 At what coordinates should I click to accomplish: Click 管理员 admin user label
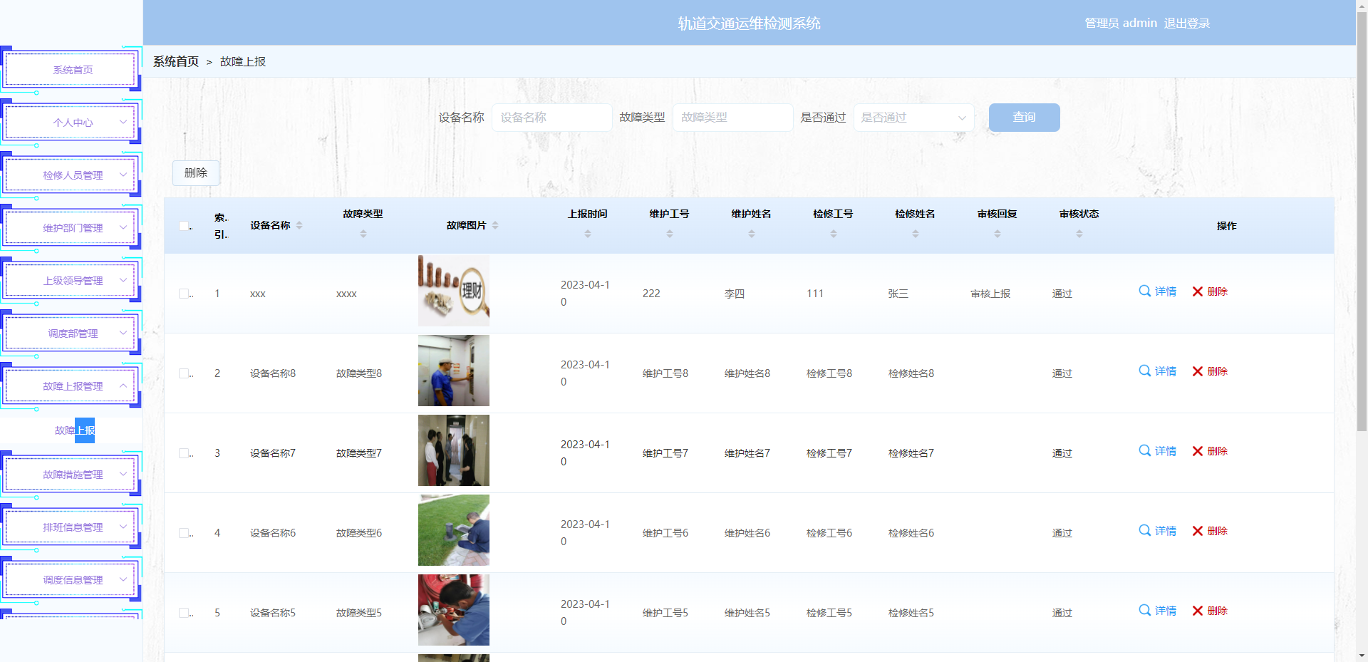point(1121,24)
